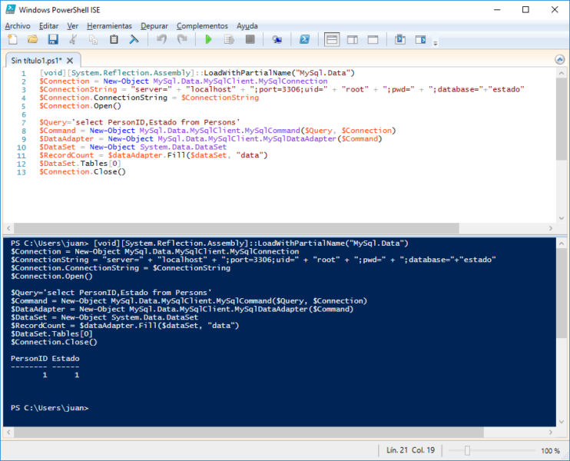
Task: Click the Open script folder icon
Action: [x=32, y=39]
